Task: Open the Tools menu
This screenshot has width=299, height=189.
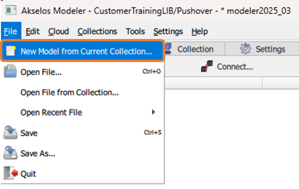Action: pyautogui.click(x=135, y=31)
